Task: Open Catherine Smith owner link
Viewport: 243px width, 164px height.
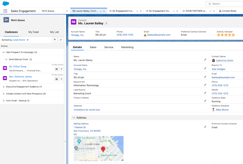Action: pyautogui.click(x=225, y=60)
